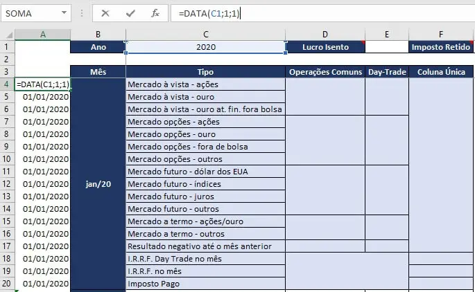
Task: Click the Operações Comuns header cell
Action: (325, 72)
